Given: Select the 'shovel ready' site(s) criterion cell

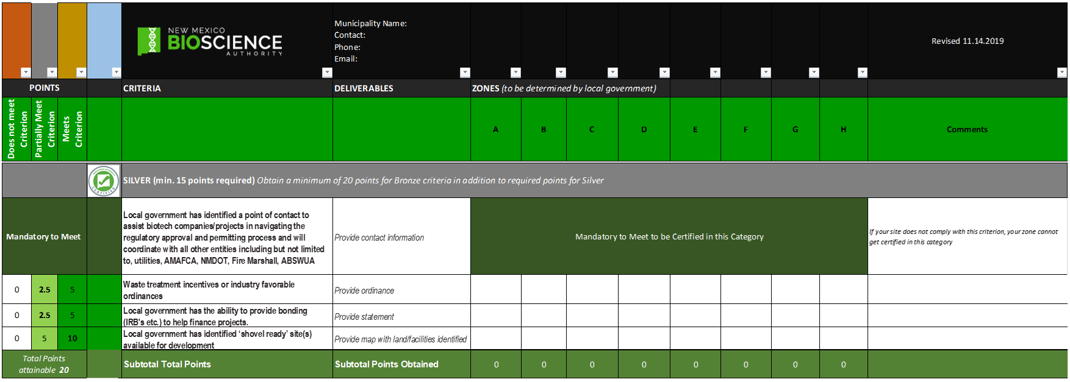Looking at the screenshot, I should (x=227, y=339).
